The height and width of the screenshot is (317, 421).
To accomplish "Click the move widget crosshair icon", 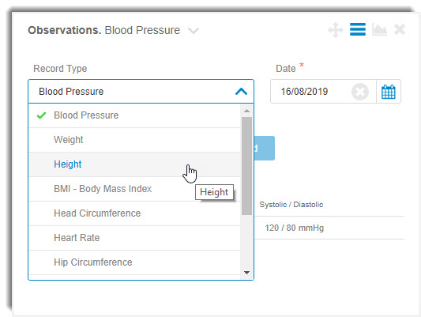I will 336,30.
